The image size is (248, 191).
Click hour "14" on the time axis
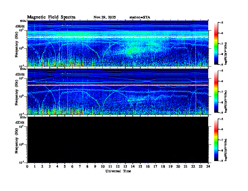133,167
